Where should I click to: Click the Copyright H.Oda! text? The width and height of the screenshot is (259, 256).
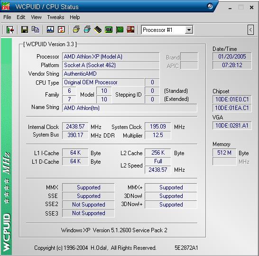[95, 248]
